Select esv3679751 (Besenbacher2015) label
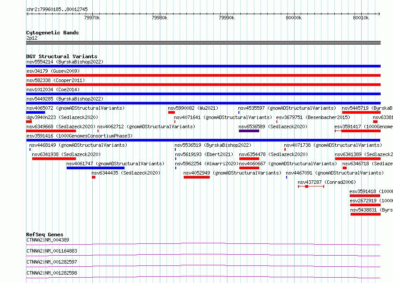 click(313, 117)
